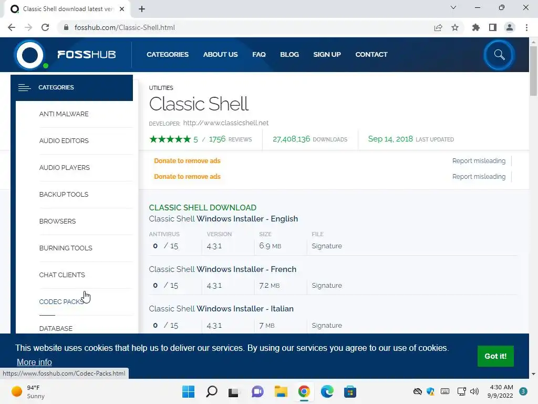View antivirus result 0/15 for English installer
Viewport: 538px width, 404px height.
165,246
